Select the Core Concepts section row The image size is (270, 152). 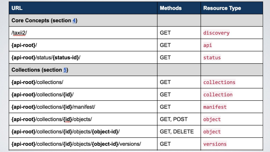[x=136, y=20]
